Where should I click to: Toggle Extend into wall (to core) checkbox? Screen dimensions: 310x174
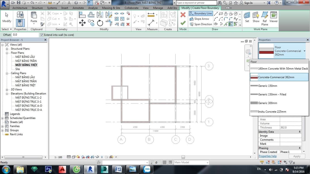42,35
